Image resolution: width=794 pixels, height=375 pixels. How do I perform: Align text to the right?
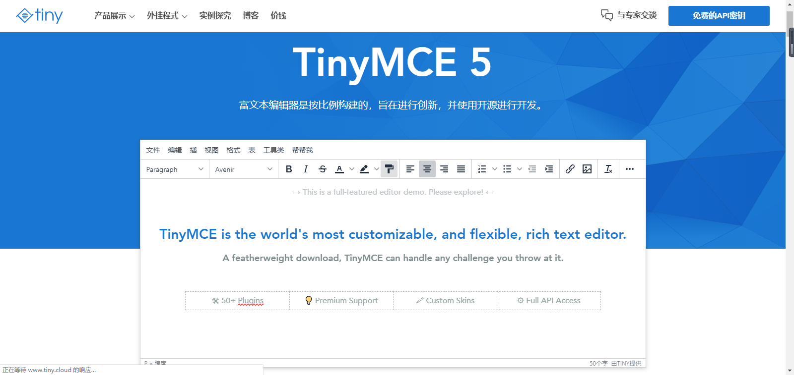tap(444, 169)
